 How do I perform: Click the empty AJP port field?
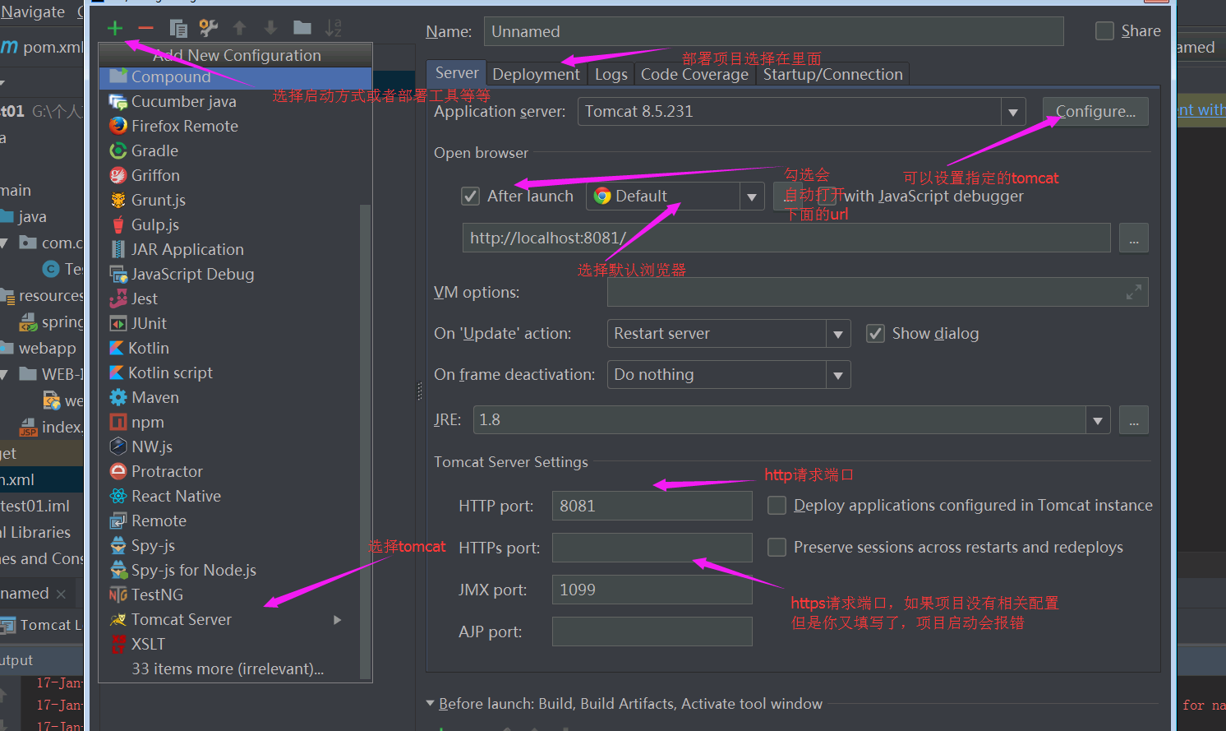tap(652, 632)
